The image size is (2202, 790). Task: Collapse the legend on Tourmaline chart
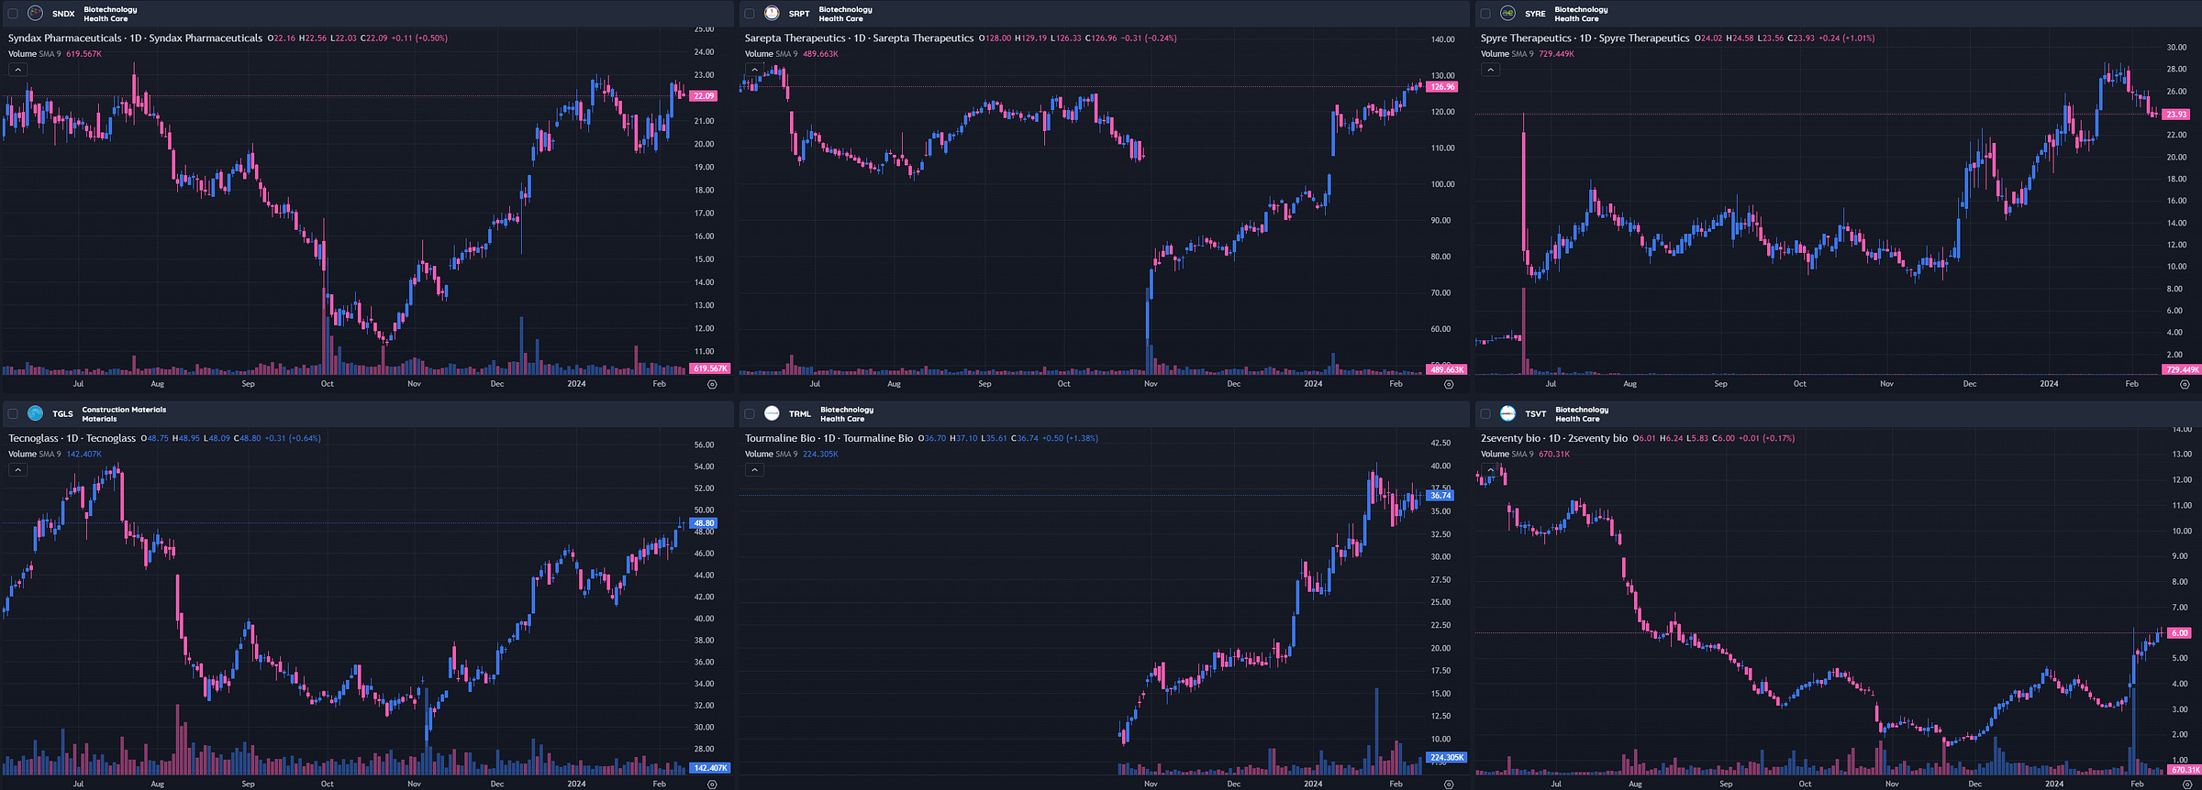(x=754, y=470)
